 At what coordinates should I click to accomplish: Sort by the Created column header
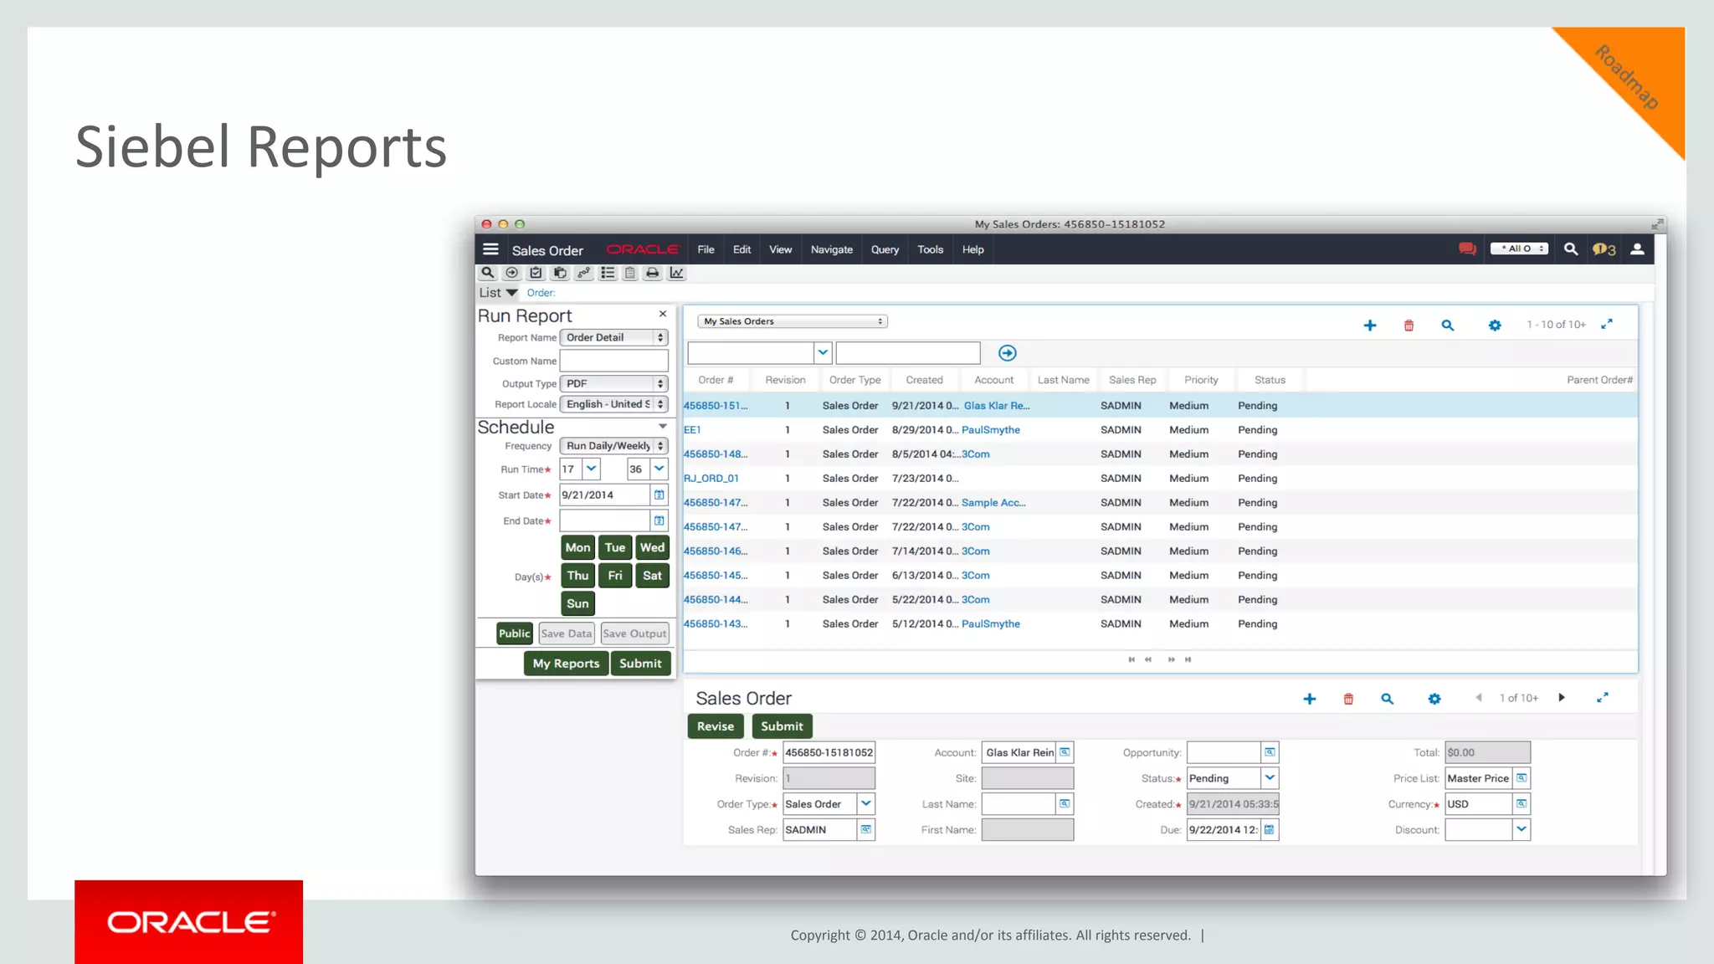coord(924,380)
